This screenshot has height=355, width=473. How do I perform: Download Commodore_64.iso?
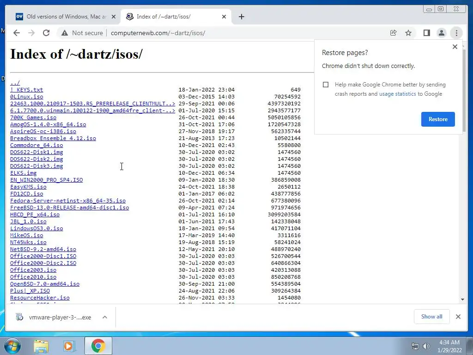click(36, 145)
